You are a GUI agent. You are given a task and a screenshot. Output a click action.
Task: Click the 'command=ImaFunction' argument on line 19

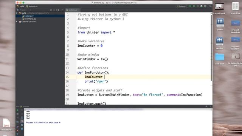[x=184, y=95]
